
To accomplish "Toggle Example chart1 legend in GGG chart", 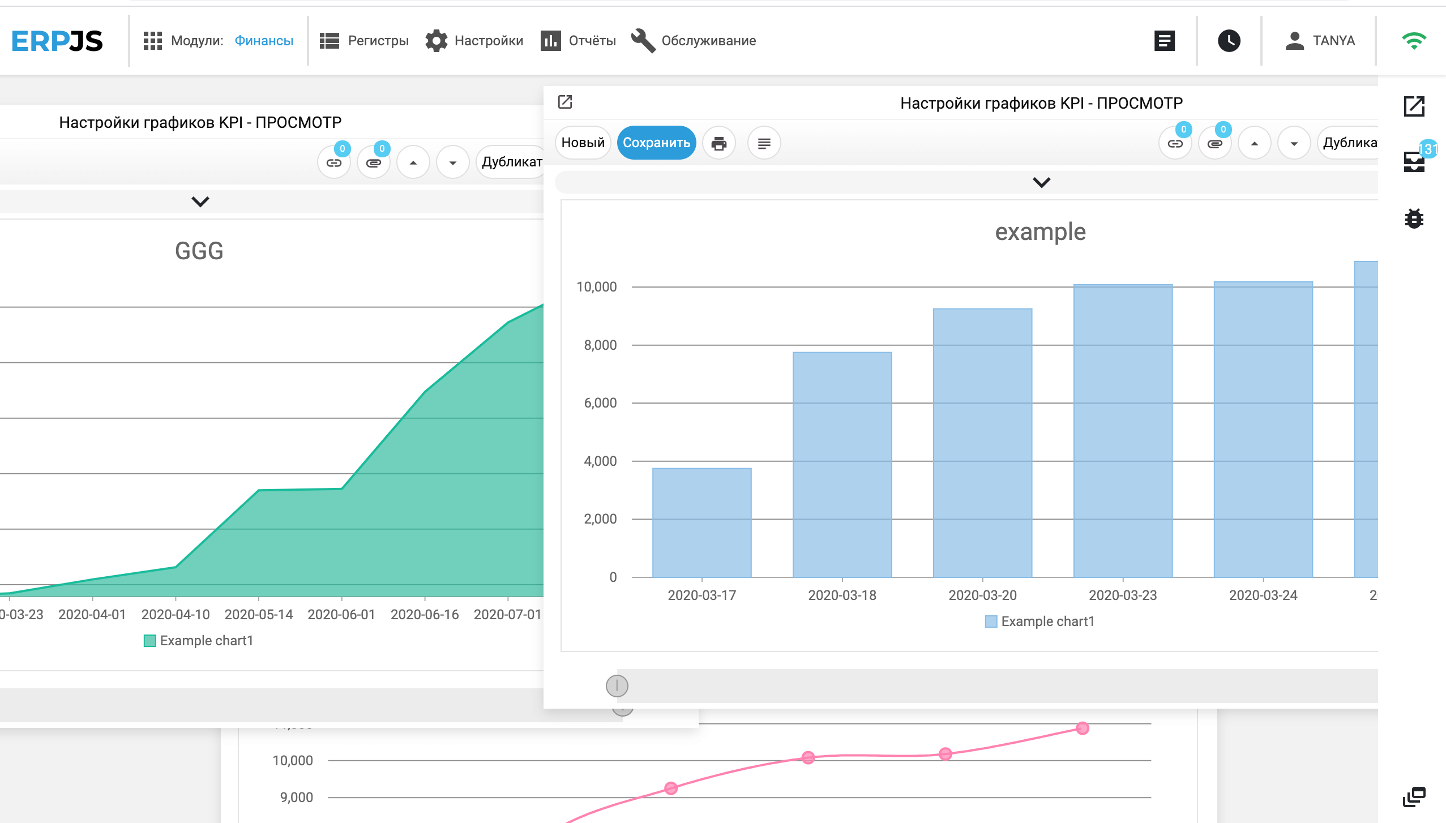I will pyautogui.click(x=199, y=641).
